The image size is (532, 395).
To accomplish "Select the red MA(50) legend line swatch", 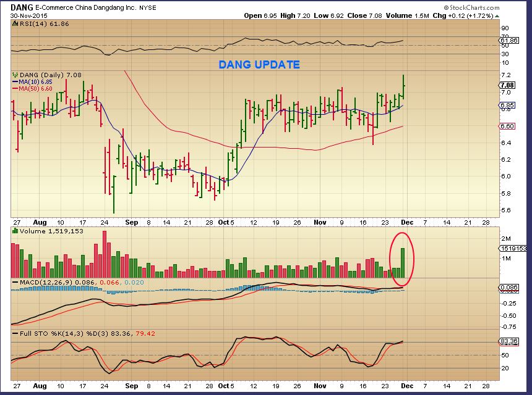I will 15,89.
